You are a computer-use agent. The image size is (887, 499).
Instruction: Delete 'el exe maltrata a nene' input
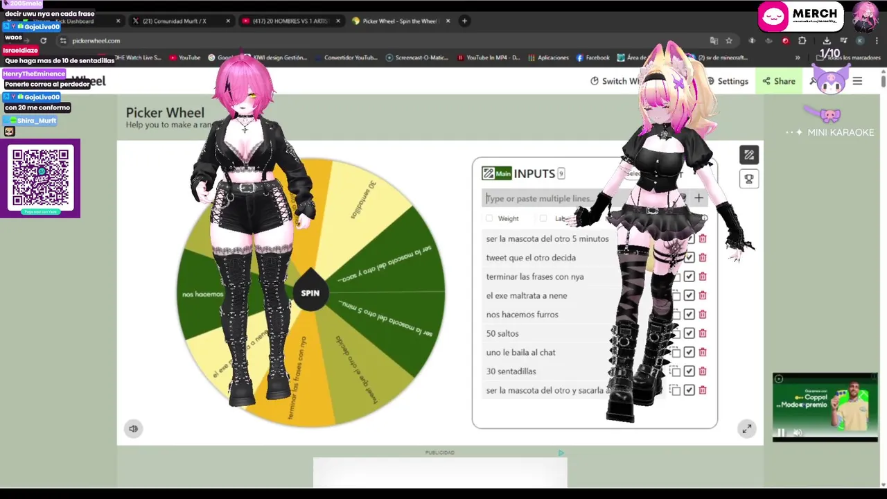[703, 295]
